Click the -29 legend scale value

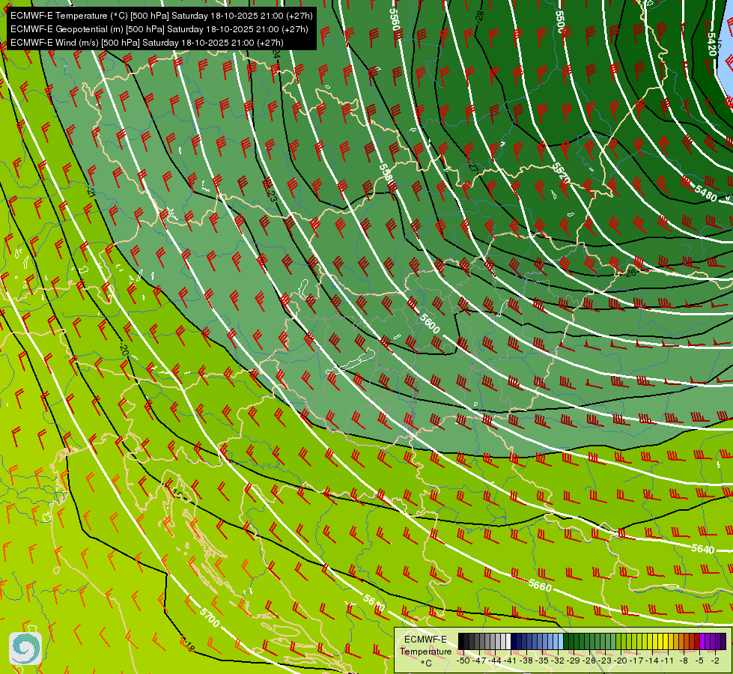(573, 661)
